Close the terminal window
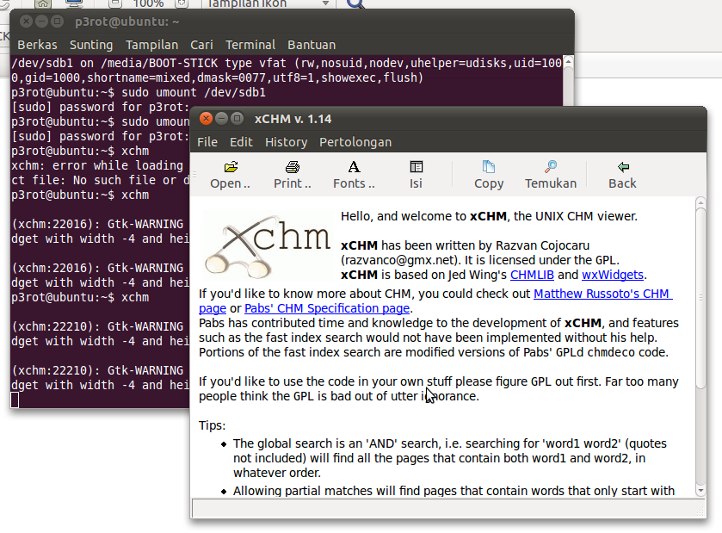The width and height of the screenshot is (722, 533). click(x=26, y=22)
